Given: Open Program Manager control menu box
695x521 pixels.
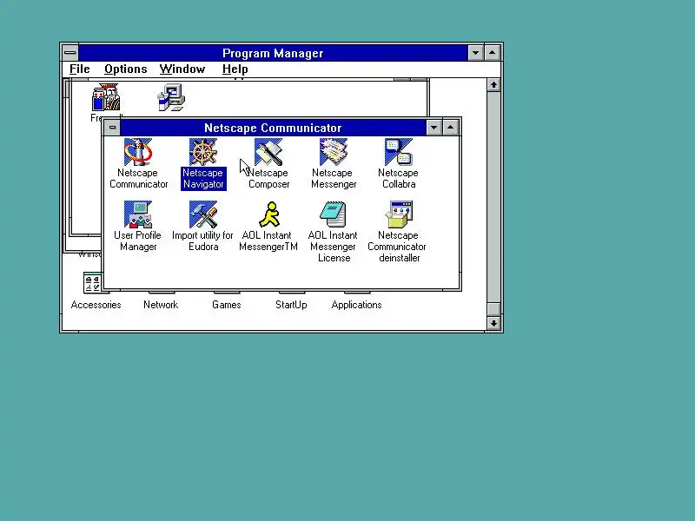Looking at the screenshot, I should coord(70,53).
